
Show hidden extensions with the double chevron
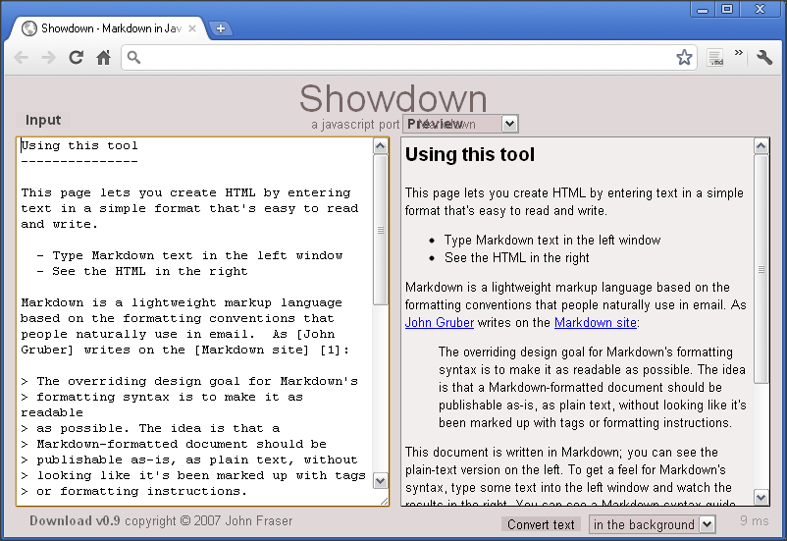pos(738,53)
